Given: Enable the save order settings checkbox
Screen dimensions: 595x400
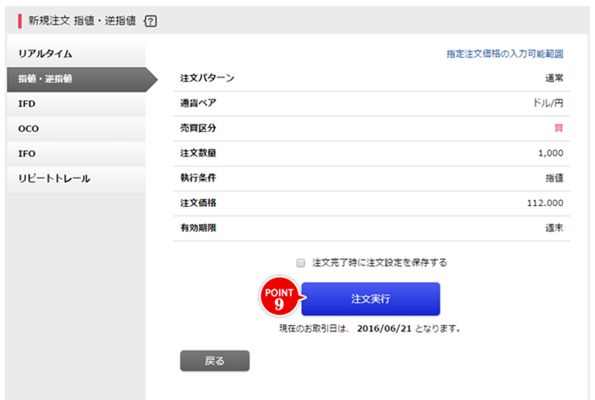Looking at the screenshot, I should coord(301,263).
